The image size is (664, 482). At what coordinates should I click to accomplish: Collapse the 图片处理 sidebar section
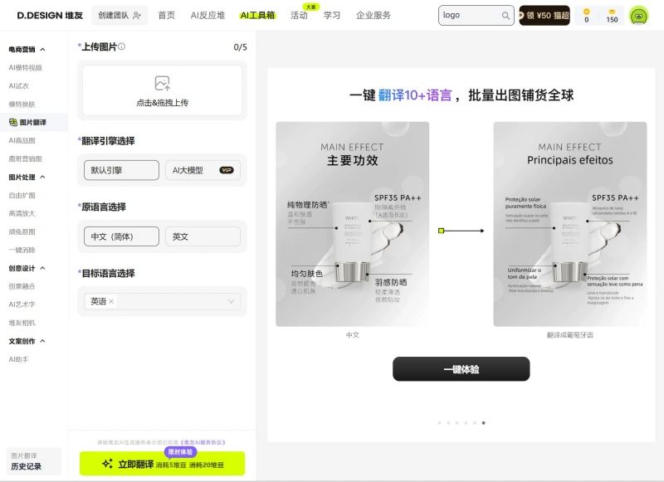coord(29,176)
